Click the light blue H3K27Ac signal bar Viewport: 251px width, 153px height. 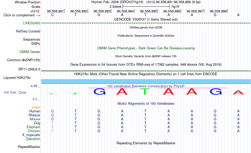coord(146,81)
